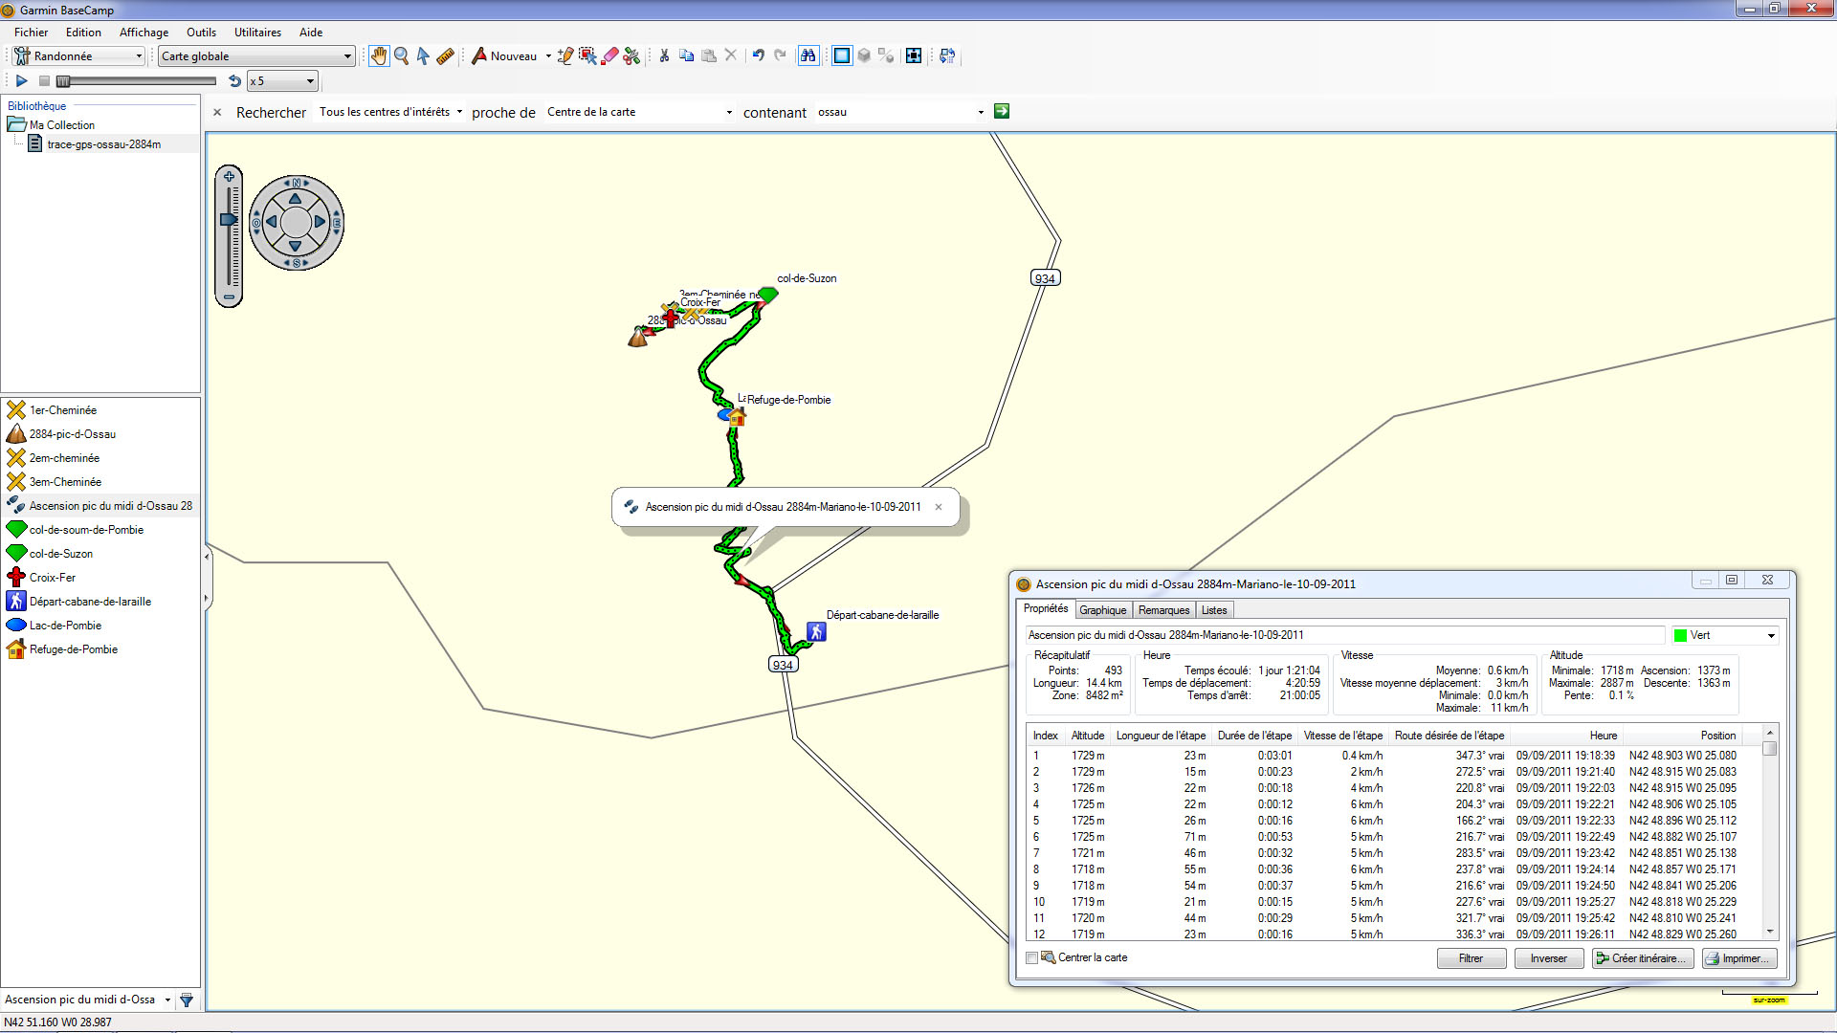Open the Affichage menu
The image size is (1837, 1033).
(x=144, y=32)
